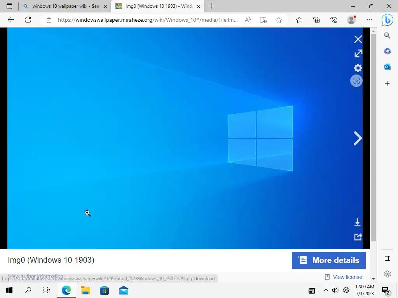Open Browser essentials
Image resolution: width=398 pixels, height=298 pixels.
[x=333, y=20]
